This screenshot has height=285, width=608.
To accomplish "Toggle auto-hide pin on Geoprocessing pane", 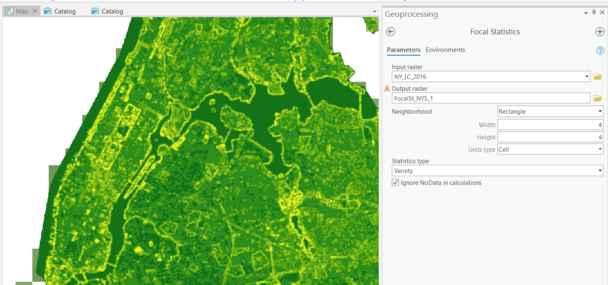I will (x=594, y=13).
